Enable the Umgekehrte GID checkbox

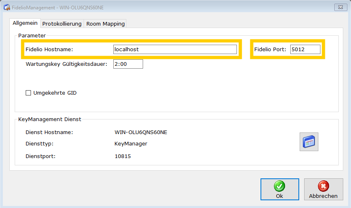click(x=29, y=93)
